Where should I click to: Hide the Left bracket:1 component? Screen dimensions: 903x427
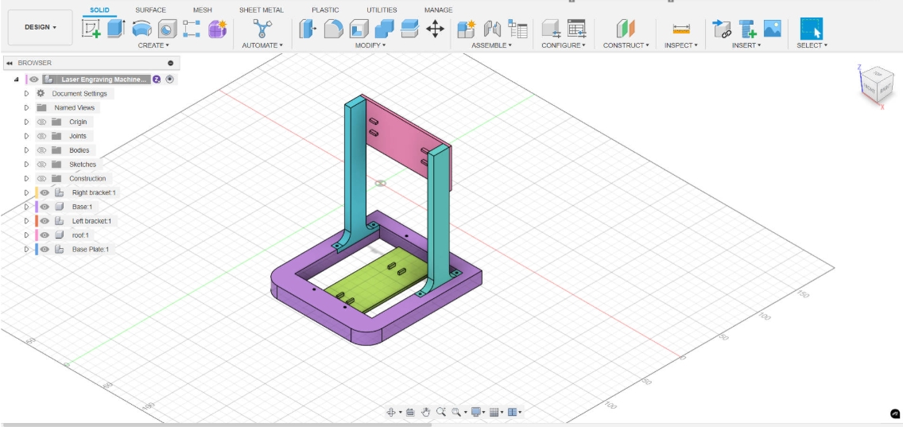[x=45, y=221]
